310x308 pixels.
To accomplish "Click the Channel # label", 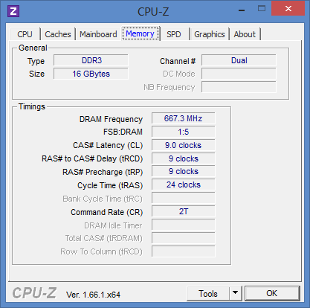I will pos(178,61).
